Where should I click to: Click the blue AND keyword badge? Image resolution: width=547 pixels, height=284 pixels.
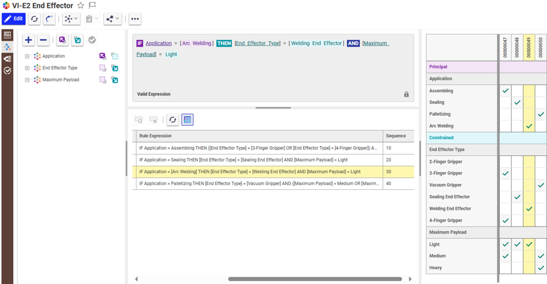(353, 43)
